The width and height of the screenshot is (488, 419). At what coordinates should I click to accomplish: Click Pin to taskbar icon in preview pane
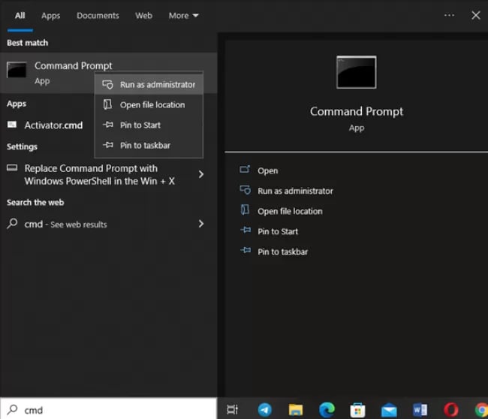click(x=246, y=250)
